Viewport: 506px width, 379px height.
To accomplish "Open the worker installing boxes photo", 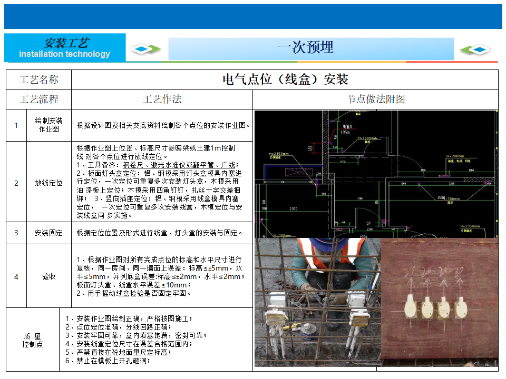I will tap(318, 302).
